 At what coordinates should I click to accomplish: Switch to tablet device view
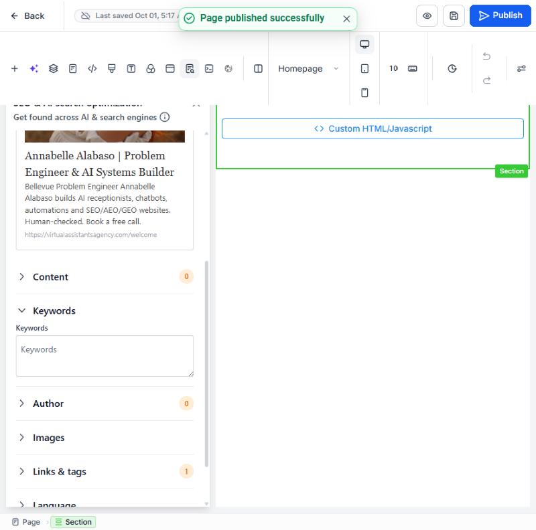[364, 69]
